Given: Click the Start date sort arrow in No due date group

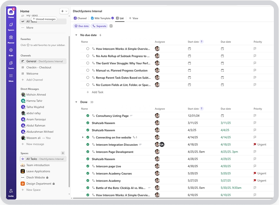Looking at the screenshot, I should [202, 42].
